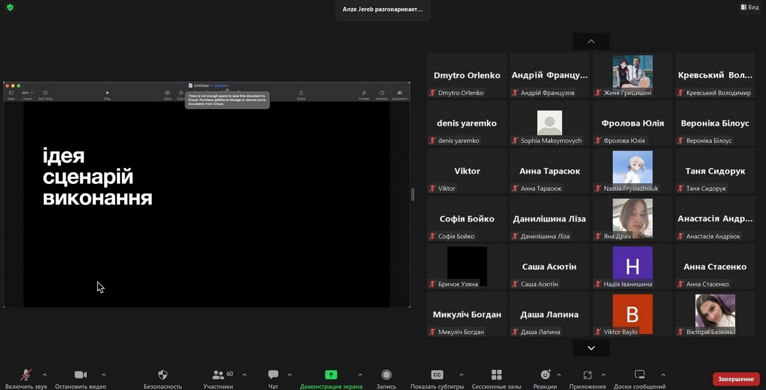
Task: Start recording with Запись icon
Action: click(x=386, y=375)
